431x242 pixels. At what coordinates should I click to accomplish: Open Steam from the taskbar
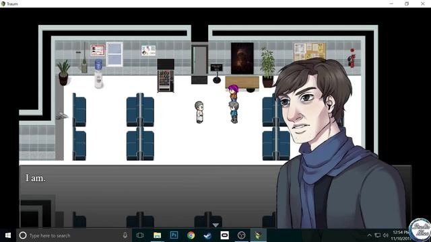[x=207, y=235]
